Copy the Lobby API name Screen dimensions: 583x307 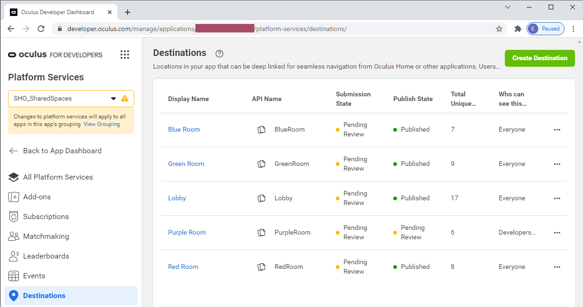(261, 198)
